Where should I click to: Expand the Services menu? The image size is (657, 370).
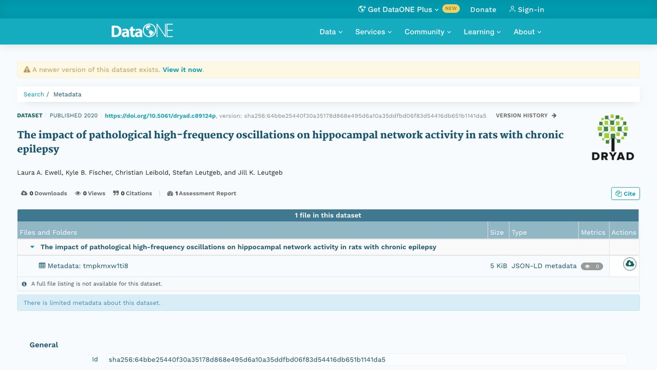click(x=374, y=32)
